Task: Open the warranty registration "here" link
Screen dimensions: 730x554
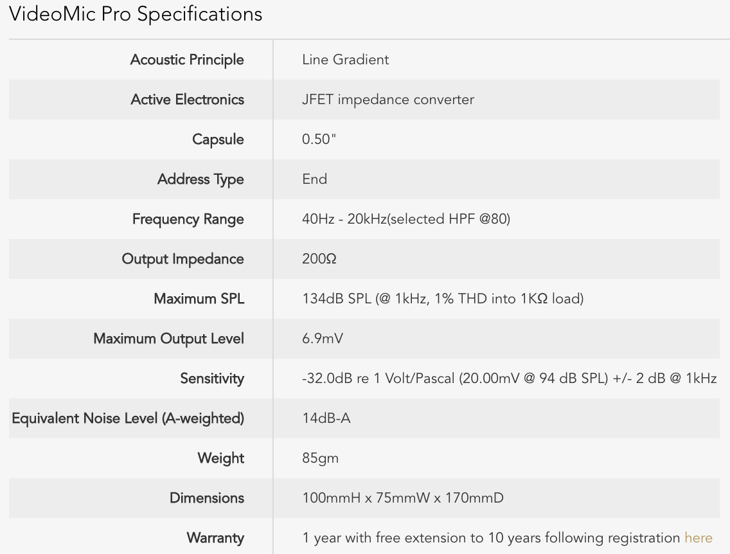Action: point(698,538)
